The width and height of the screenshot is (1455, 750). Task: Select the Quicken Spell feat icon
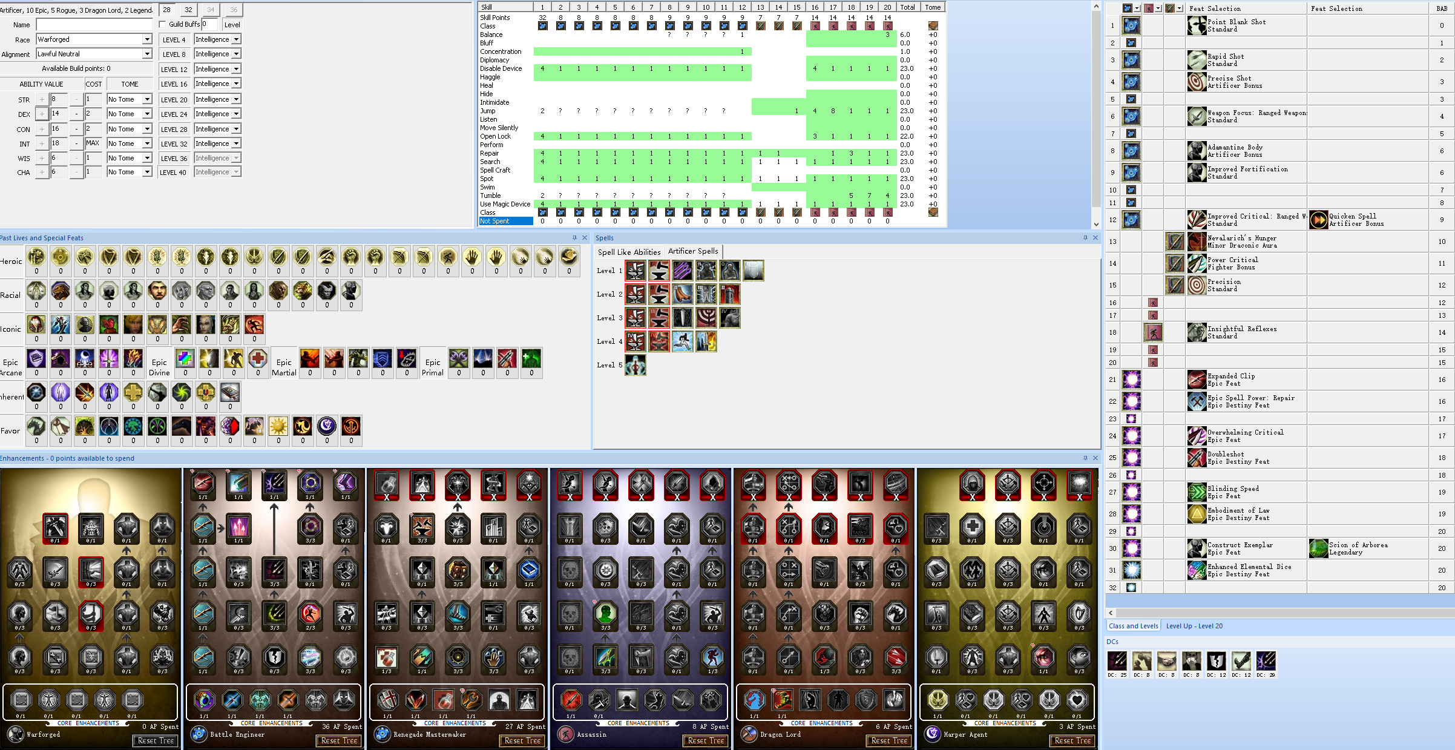(x=1318, y=220)
